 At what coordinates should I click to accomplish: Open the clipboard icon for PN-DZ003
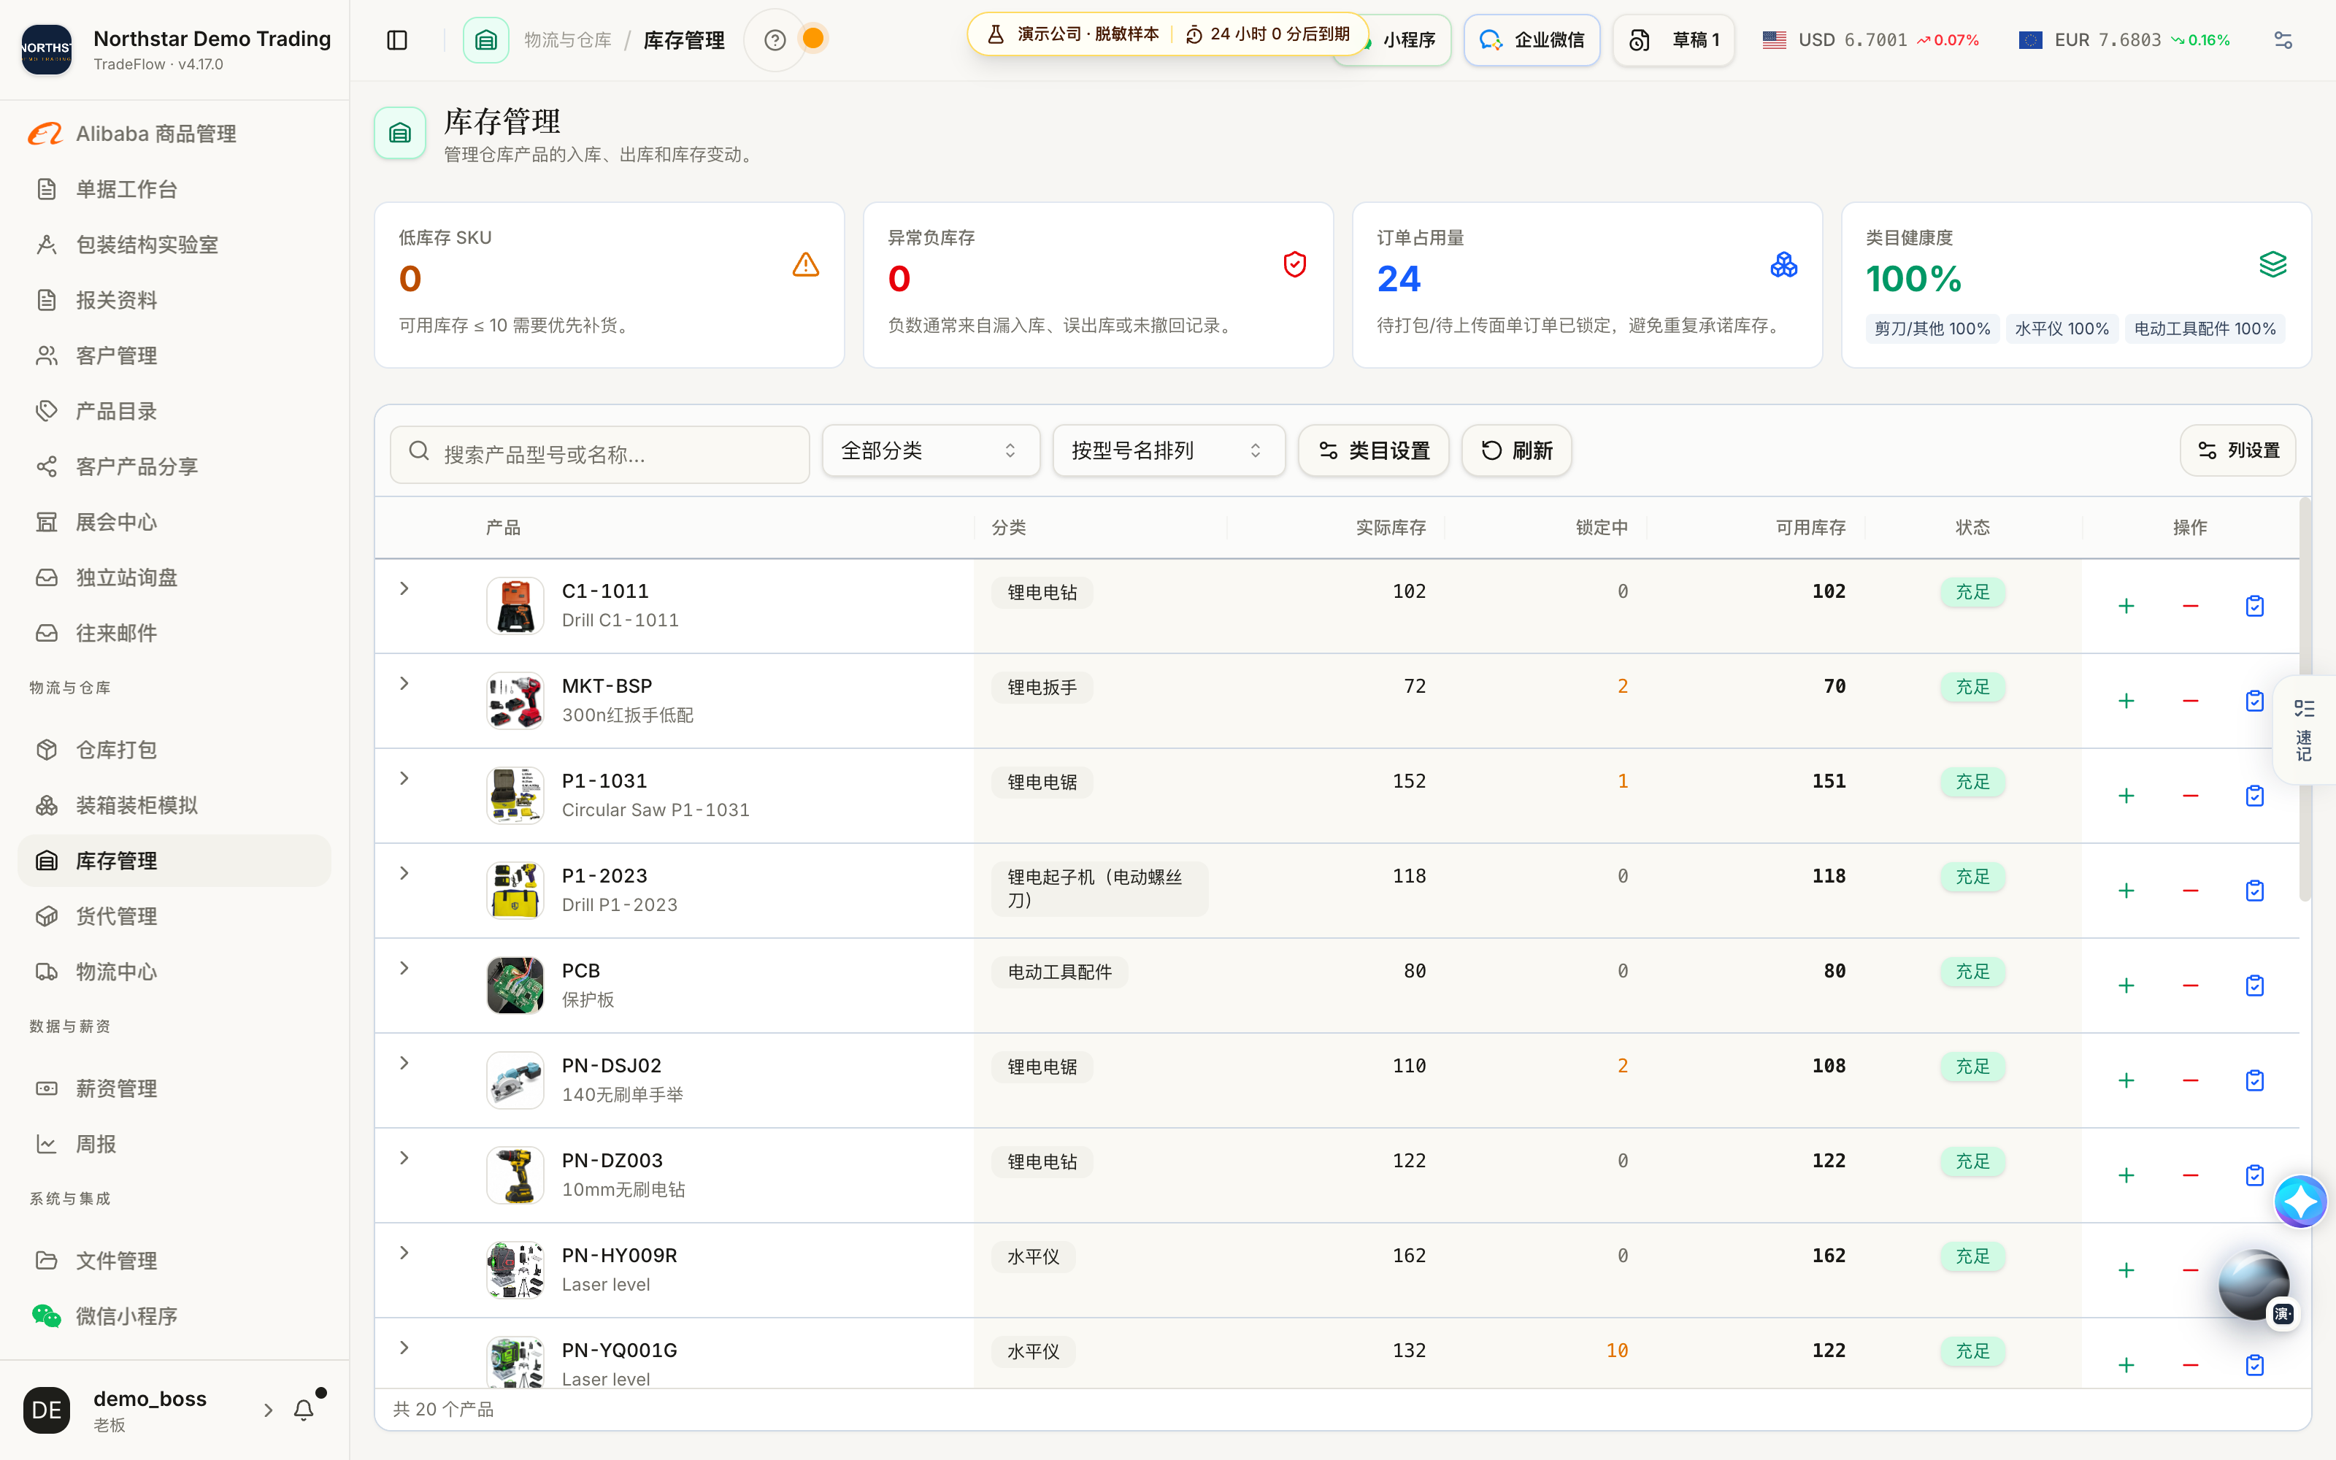[x=2255, y=1175]
